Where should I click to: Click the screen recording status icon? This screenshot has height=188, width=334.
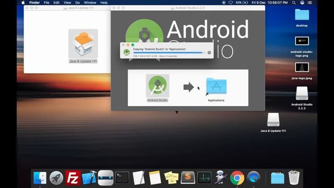[x=224, y=3]
